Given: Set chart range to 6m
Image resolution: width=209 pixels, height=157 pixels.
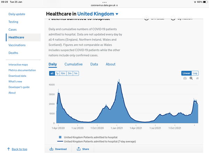Looking at the screenshot, I should pos(63,74).
